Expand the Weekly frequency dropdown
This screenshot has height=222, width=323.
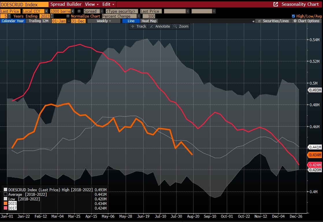coord(104,21)
